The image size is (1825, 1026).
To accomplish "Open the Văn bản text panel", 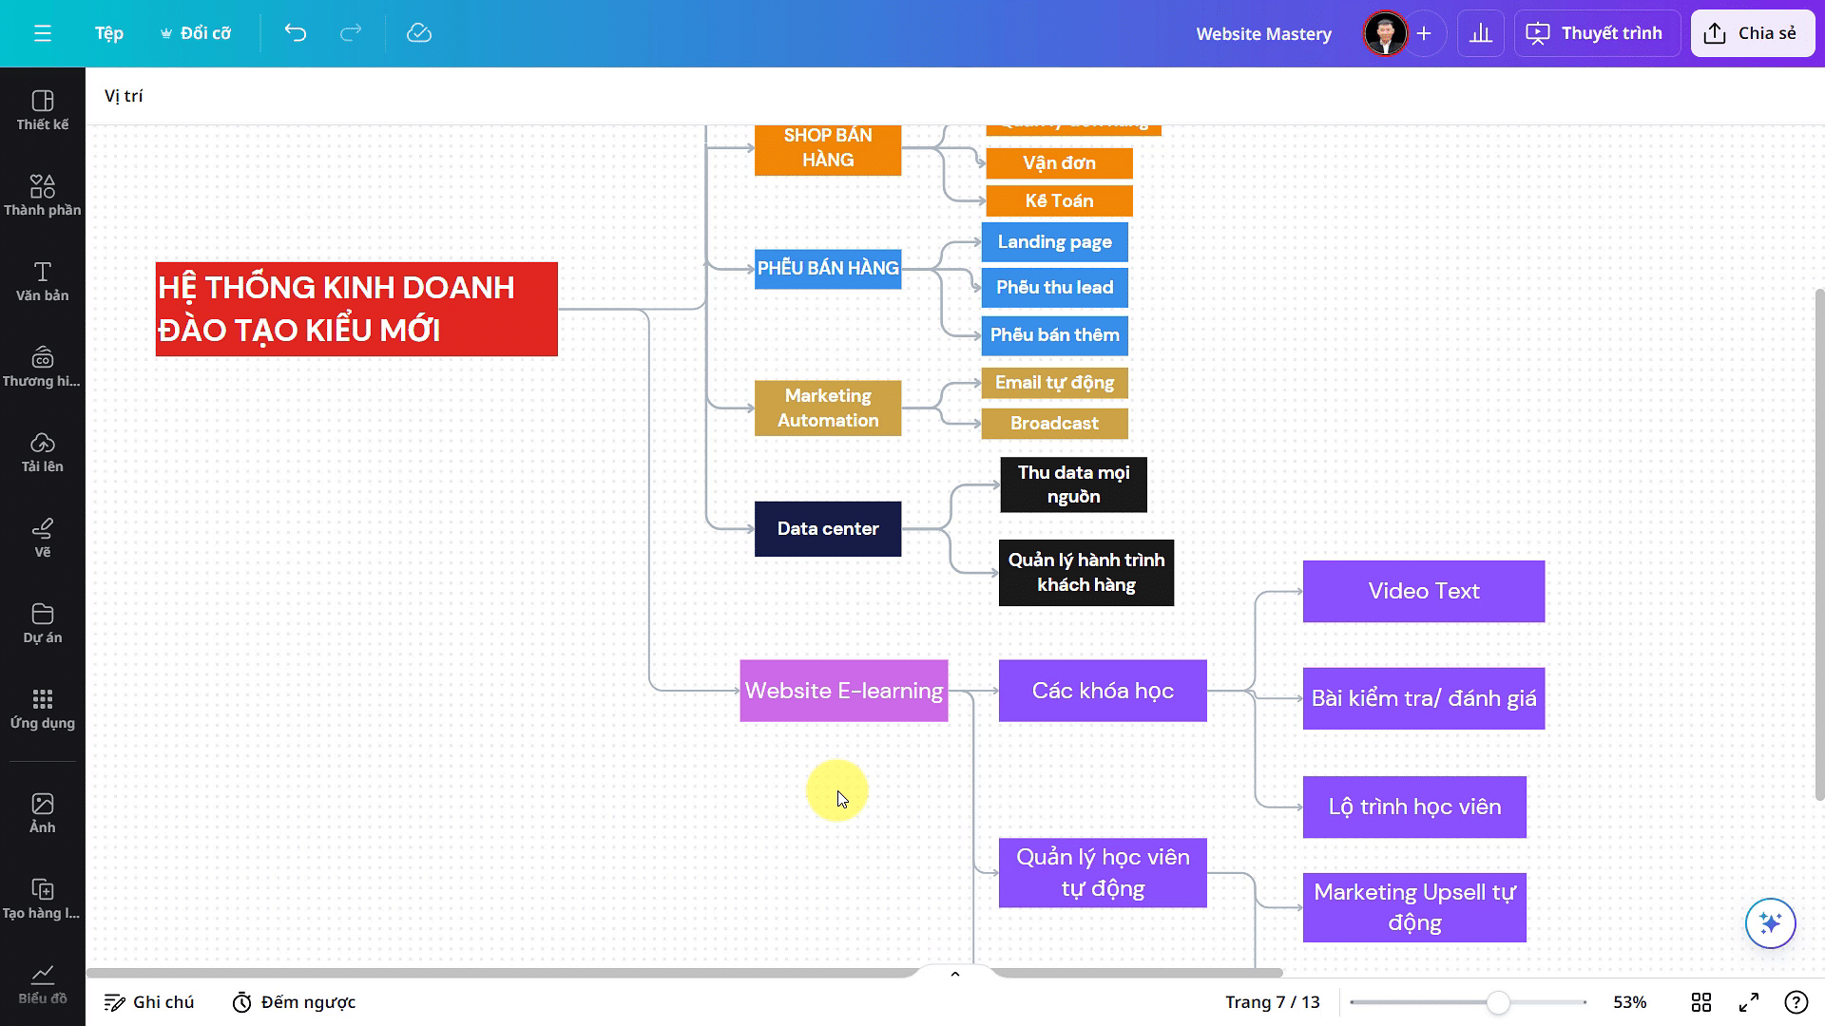I will click(43, 281).
